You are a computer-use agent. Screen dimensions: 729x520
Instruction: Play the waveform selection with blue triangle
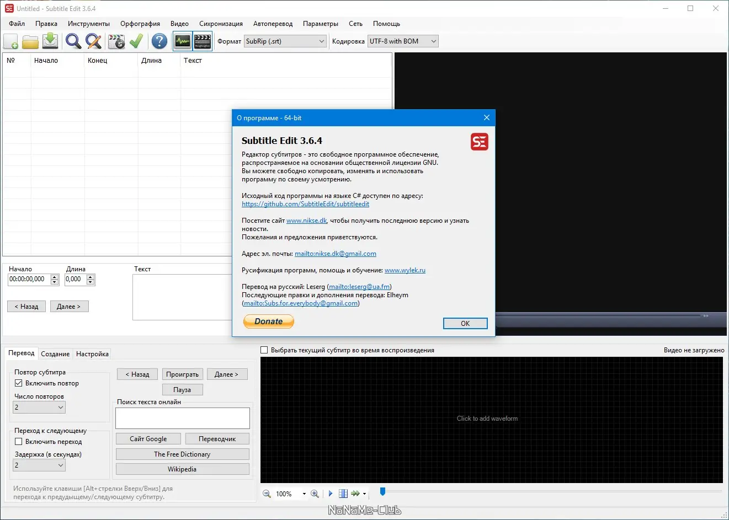(331, 494)
